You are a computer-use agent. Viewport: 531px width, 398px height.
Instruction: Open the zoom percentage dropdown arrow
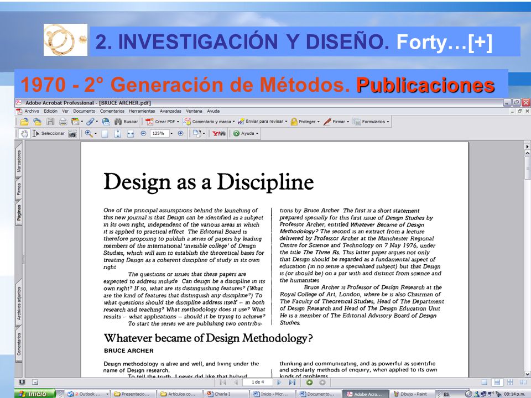[171, 133]
